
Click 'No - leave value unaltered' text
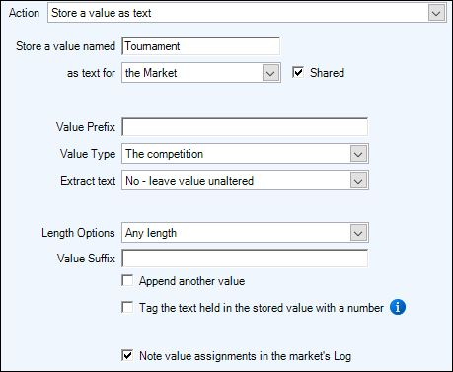click(189, 181)
